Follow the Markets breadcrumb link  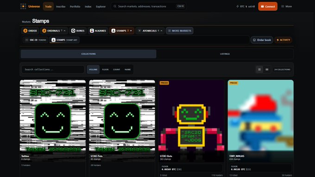point(26,22)
